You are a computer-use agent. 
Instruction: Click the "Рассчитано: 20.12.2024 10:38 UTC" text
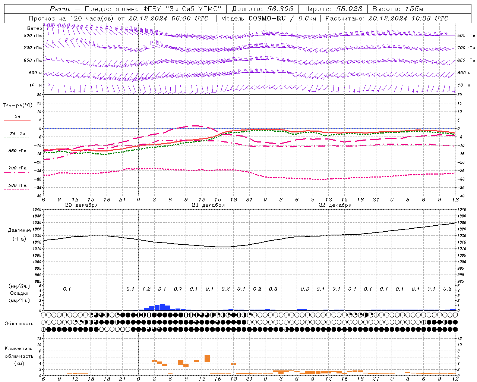point(387,18)
